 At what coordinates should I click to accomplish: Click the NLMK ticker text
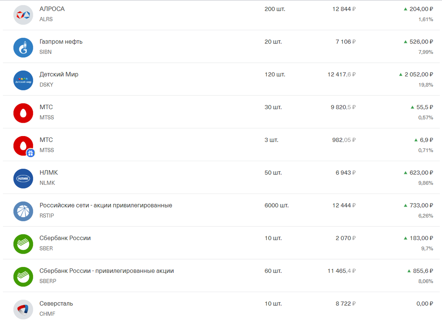coord(47,183)
